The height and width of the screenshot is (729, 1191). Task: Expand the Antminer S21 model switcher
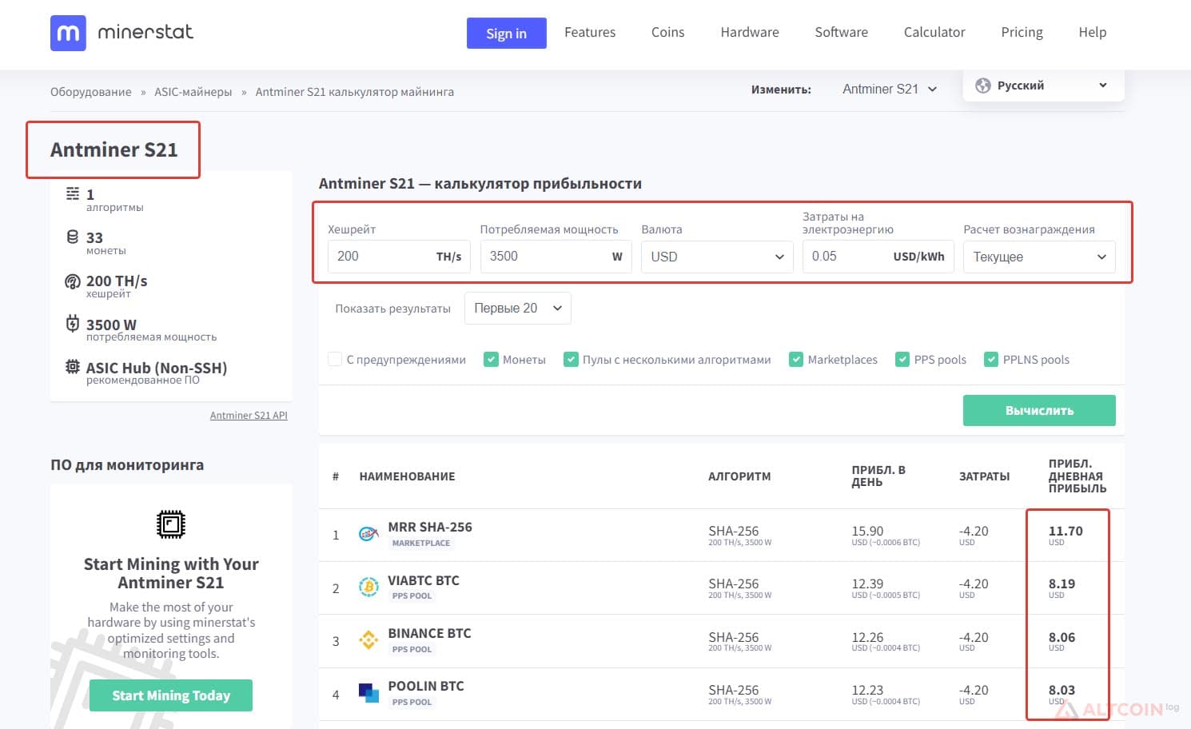[x=890, y=90]
